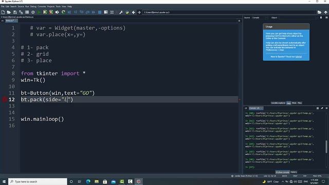This screenshot has width=329, height=185.
Task: Switch to History bottom tab
Action: [294, 172]
